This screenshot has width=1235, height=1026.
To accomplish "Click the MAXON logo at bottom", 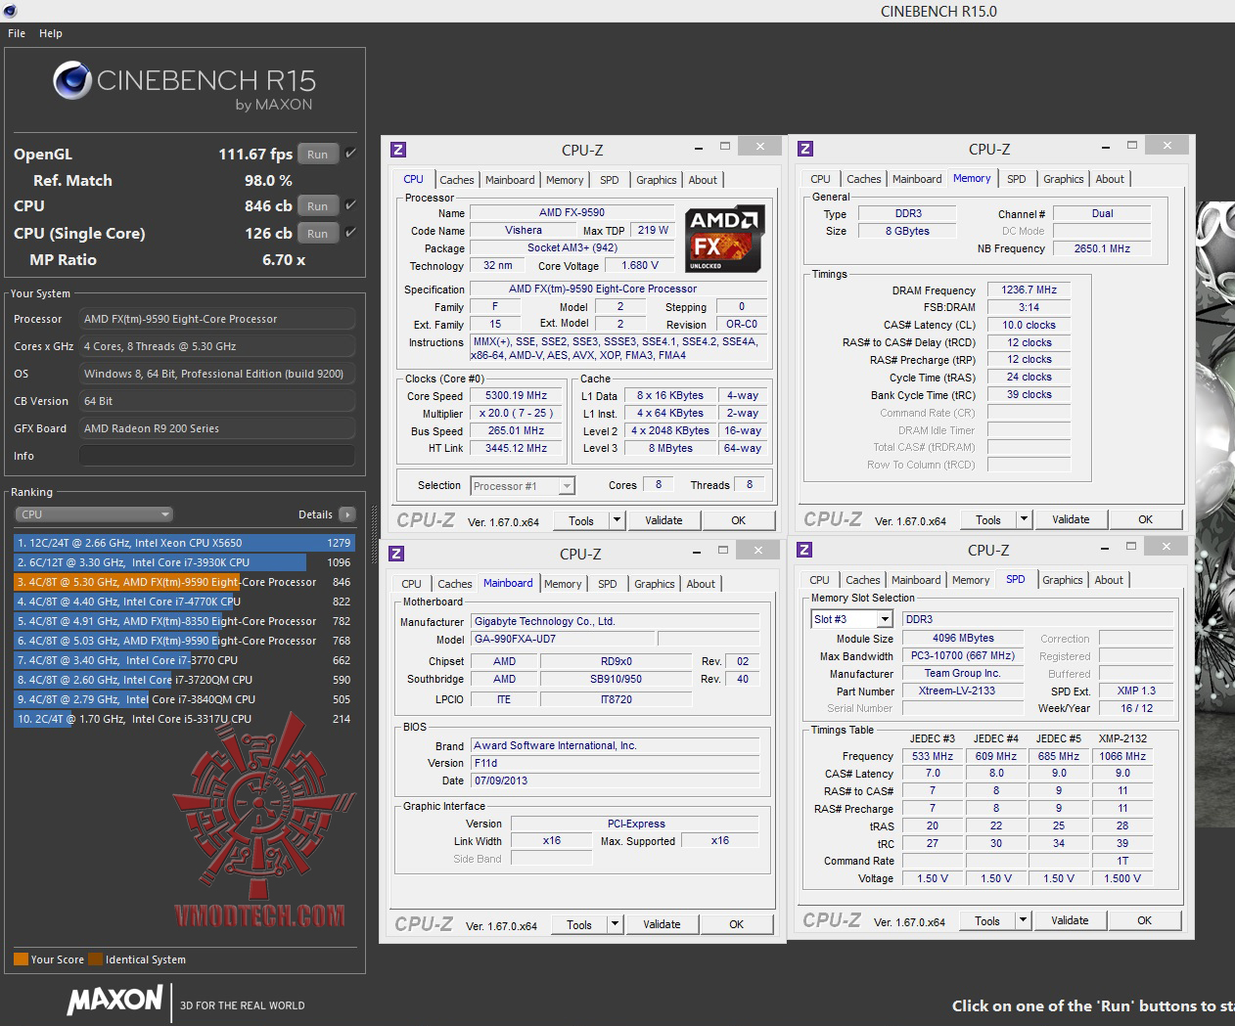I will (114, 1000).
